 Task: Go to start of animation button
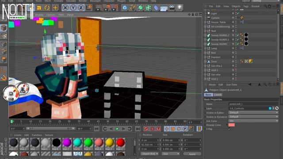click(96, 129)
